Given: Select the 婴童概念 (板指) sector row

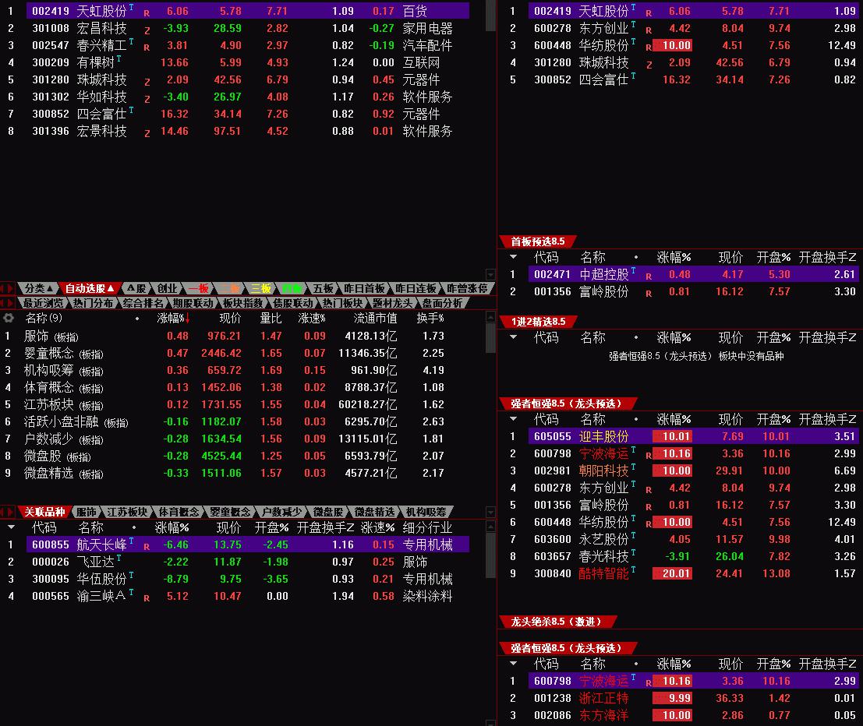Looking at the screenshot, I should [242, 353].
